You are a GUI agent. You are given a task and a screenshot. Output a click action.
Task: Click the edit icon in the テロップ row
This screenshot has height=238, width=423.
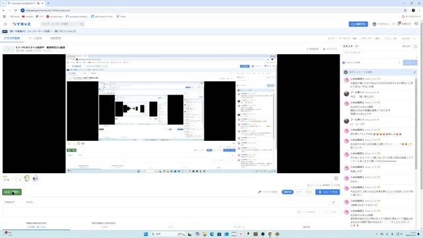click(x=333, y=202)
